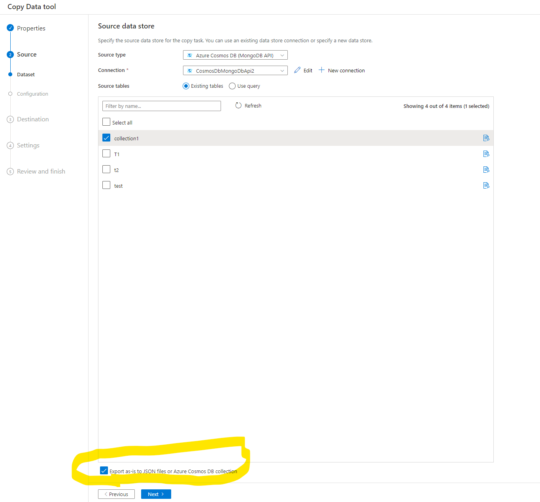Image resolution: width=540 pixels, height=502 pixels.
Task: Click the plus icon for New connection
Action: tap(321, 70)
